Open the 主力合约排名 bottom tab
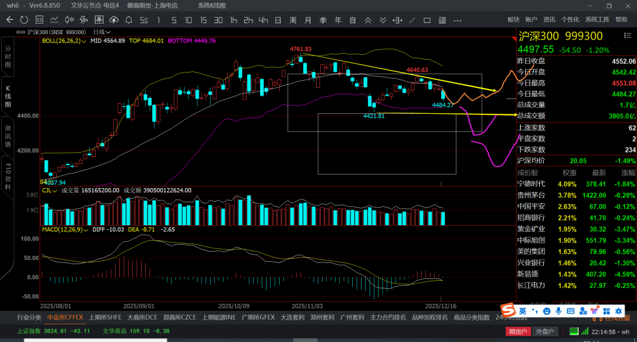Screen dimensions: 637x342 coord(388,317)
